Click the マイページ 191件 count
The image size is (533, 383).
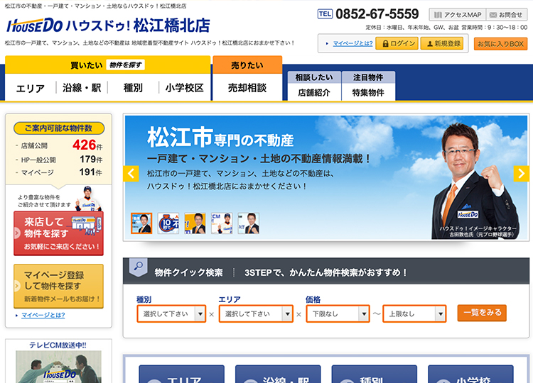[x=91, y=172]
